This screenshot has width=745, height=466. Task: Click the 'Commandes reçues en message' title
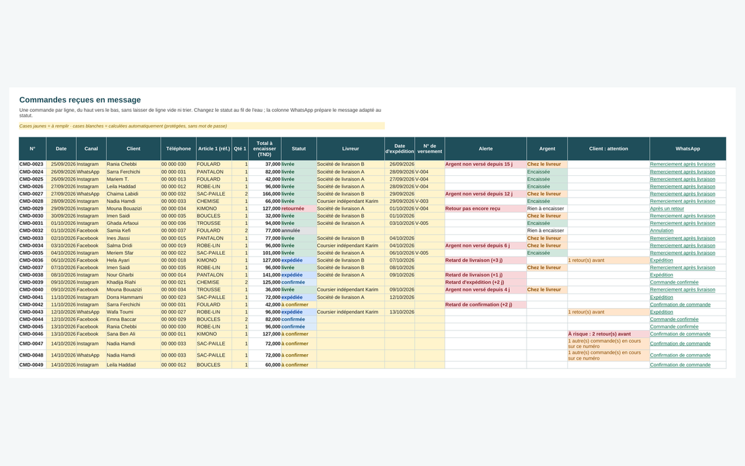[80, 99]
